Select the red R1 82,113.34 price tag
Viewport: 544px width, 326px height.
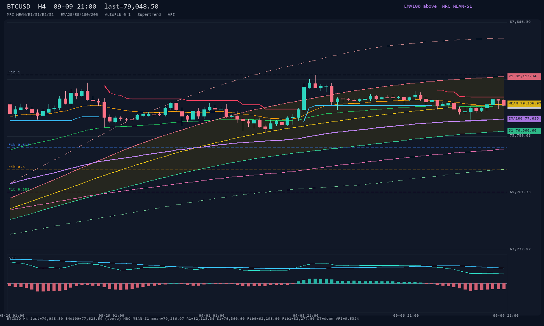tap(524, 76)
